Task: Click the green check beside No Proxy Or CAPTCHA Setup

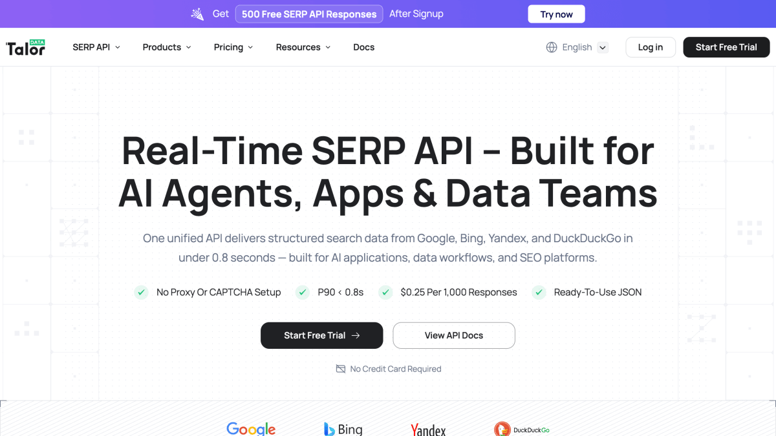Action: [141, 293]
